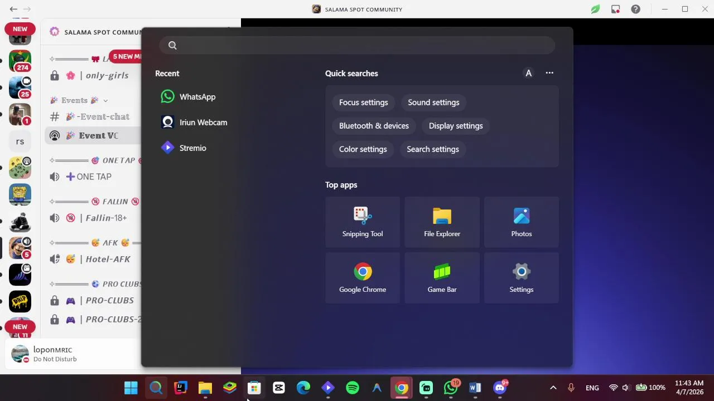This screenshot has width=714, height=401.
Task: Open the only-girls locked channel
Action: (93, 76)
